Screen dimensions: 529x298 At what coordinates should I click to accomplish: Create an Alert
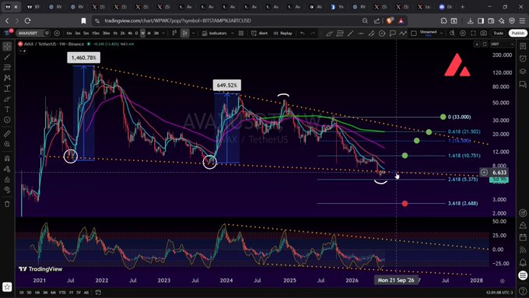259,33
